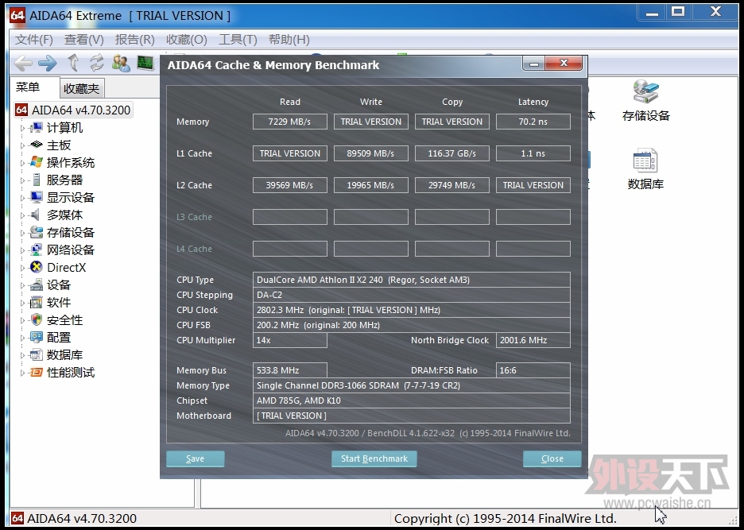744x530 pixels.
Task: Select the 操作系统 Windows flag icon
Action: pyautogui.click(x=36, y=162)
